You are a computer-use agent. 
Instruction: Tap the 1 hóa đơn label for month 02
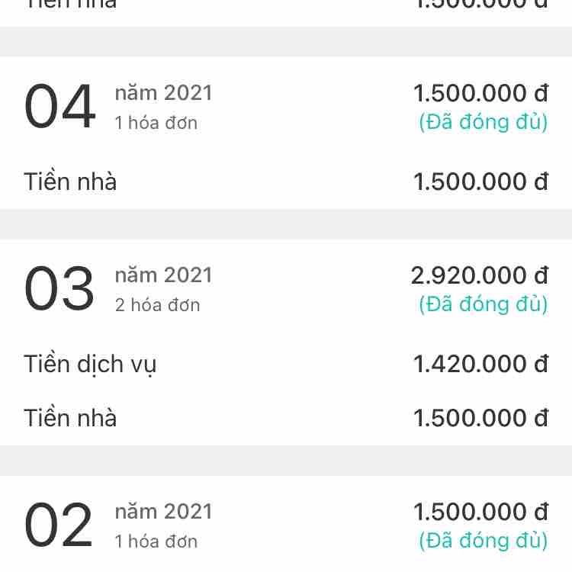(x=156, y=541)
